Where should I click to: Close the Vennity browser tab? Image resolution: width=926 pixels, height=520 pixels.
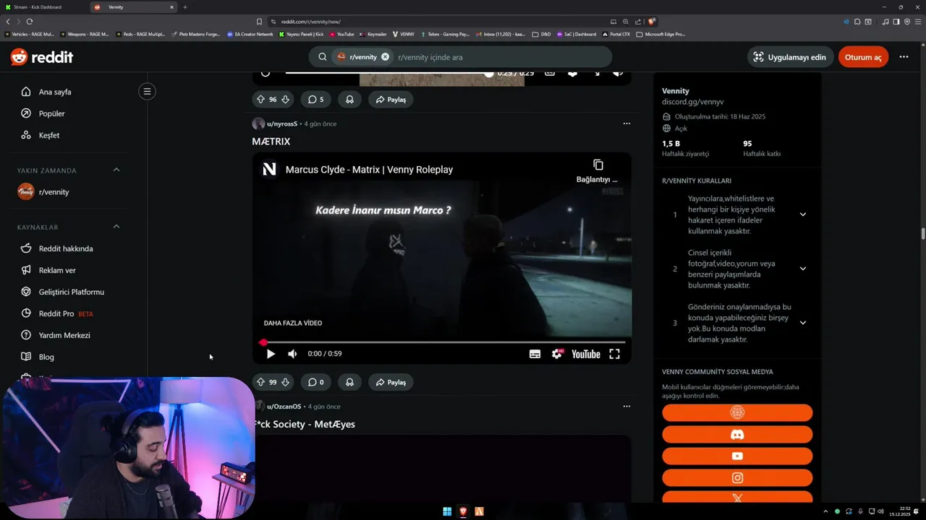171,7
